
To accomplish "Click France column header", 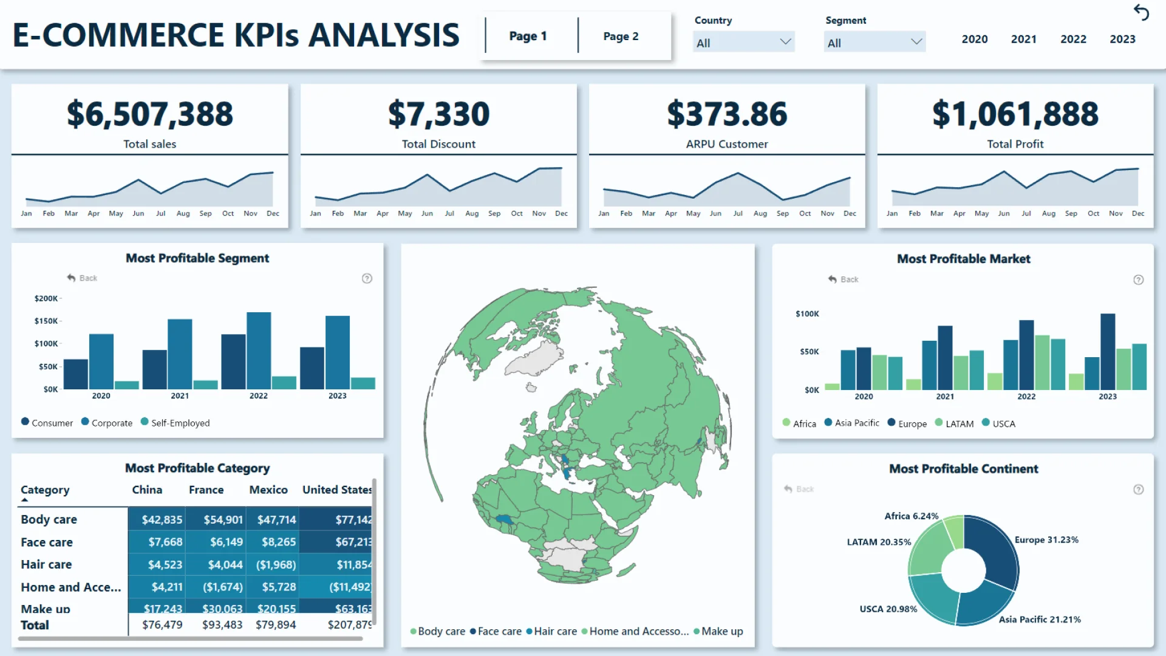I will (206, 490).
